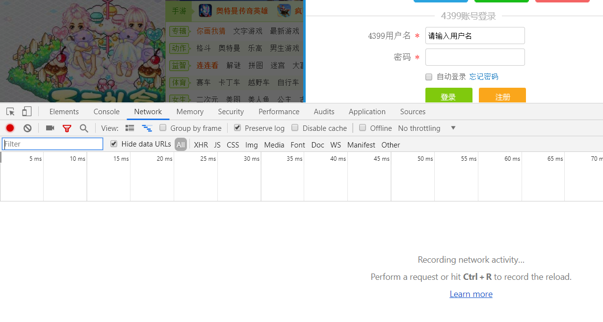Tick the Offline checkbox
Screen dimensions: 603x322
(363, 128)
